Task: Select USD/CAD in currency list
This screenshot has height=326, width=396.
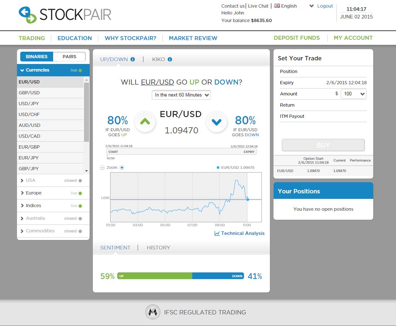Action: [x=50, y=136]
